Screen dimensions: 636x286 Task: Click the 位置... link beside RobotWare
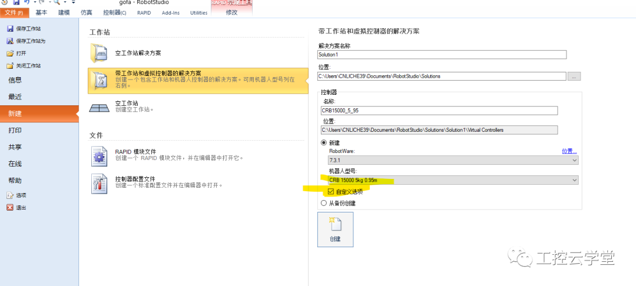(x=569, y=151)
